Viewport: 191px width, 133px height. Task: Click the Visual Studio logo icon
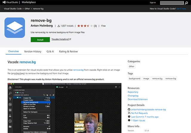(x=4, y=2)
